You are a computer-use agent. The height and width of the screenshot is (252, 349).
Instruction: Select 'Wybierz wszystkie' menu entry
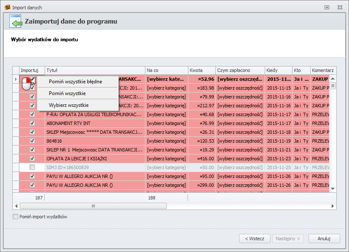click(x=69, y=105)
